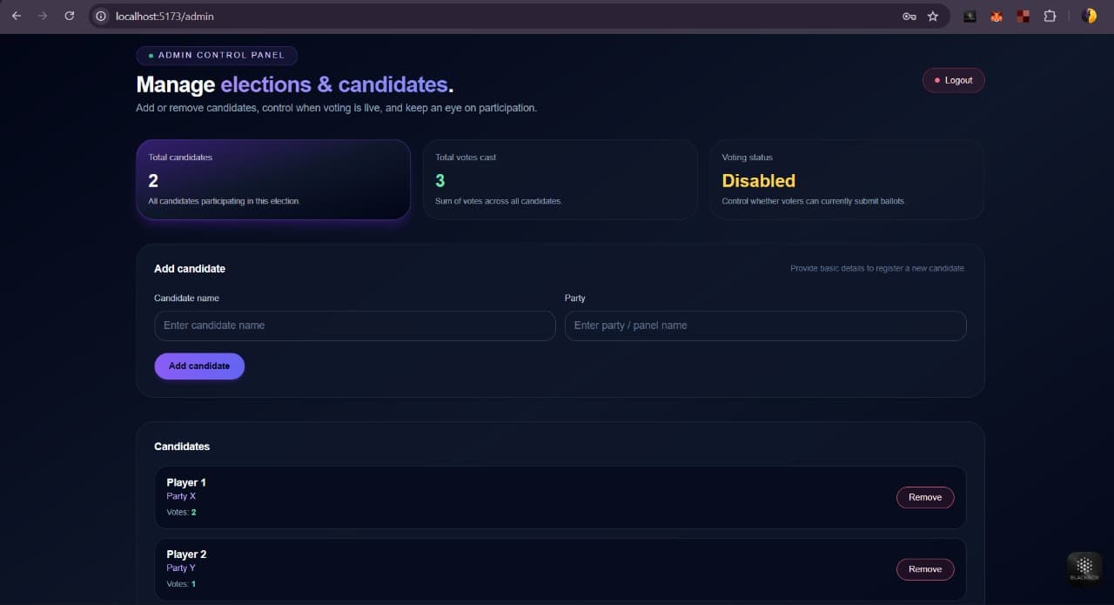Click the Votes: 1 count for Player 2
Viewport: 1114px width, 605px height.
(181, 584)
